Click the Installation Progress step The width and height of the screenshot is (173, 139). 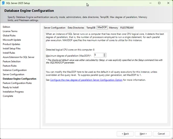13,92
